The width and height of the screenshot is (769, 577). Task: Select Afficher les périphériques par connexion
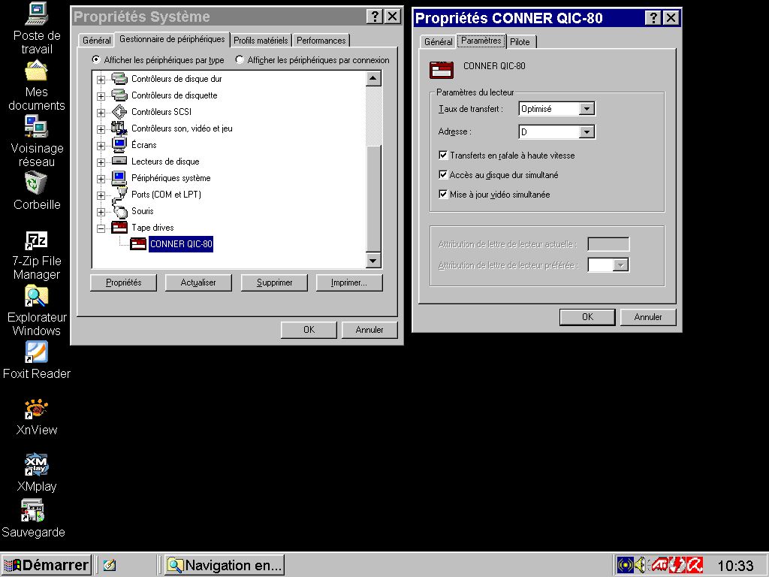[x=312, y=60]
